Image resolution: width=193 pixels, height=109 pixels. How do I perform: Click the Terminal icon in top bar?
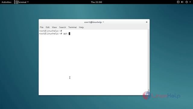16,2
